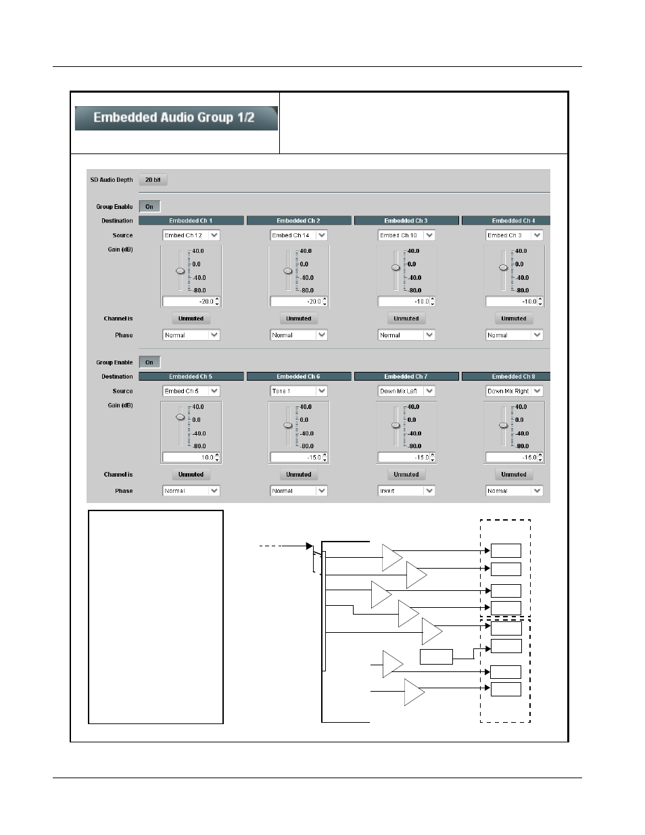Click the 20 bit SD Audio Depth button

pyautogui.click(x=153, y=180)
